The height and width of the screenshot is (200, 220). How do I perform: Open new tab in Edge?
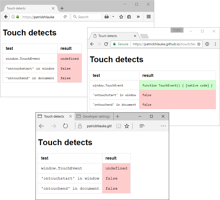coord(118,116)
